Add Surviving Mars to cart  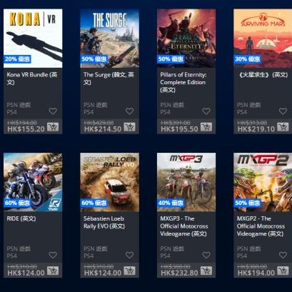point(283,127)
